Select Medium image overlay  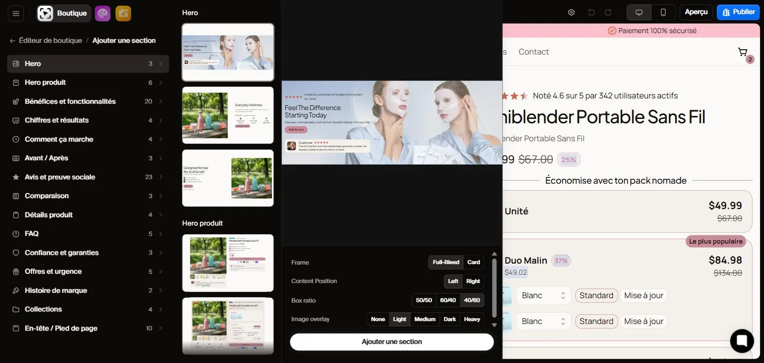[x=425, y=319]
